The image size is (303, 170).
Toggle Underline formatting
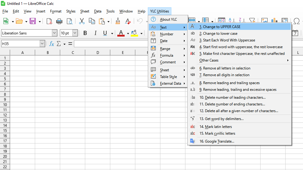click(x=105, y=33)
